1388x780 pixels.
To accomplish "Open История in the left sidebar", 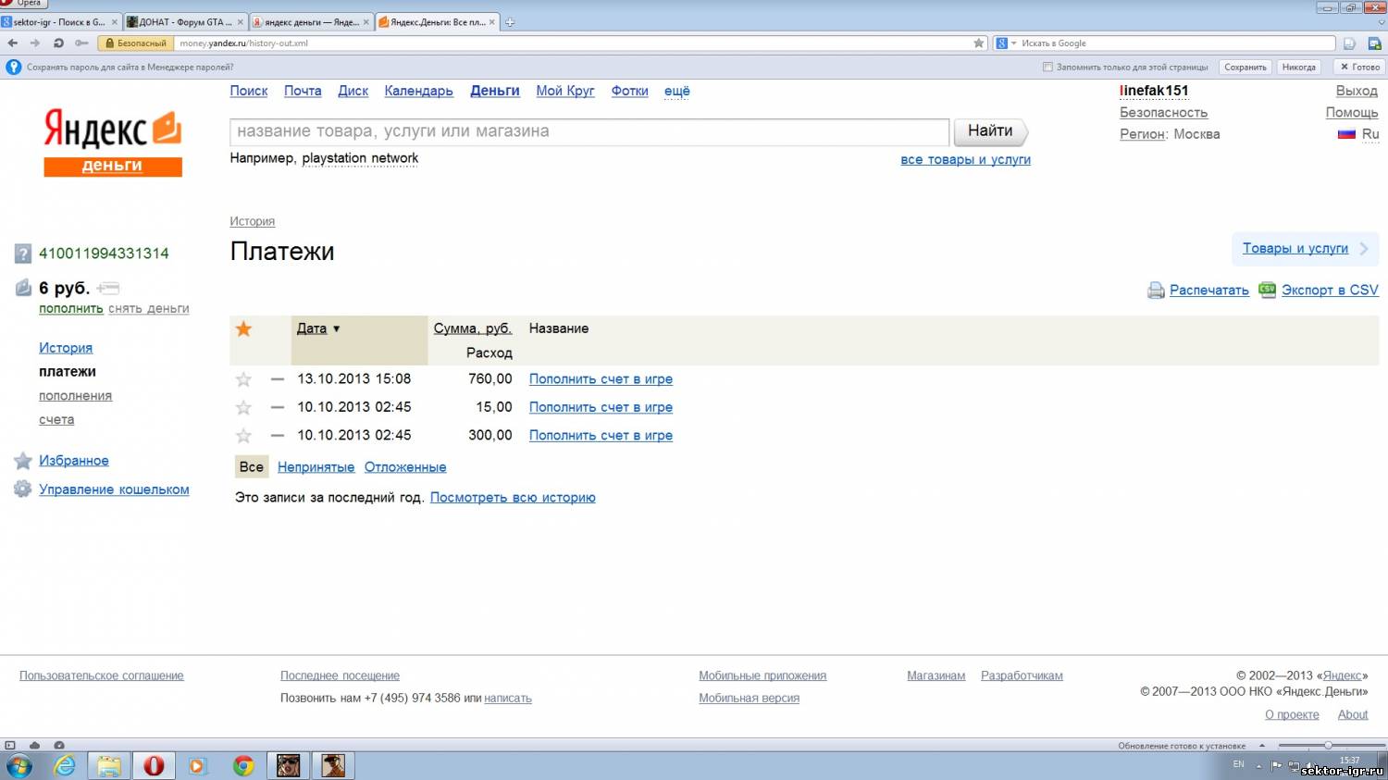I will pos(66,348).
